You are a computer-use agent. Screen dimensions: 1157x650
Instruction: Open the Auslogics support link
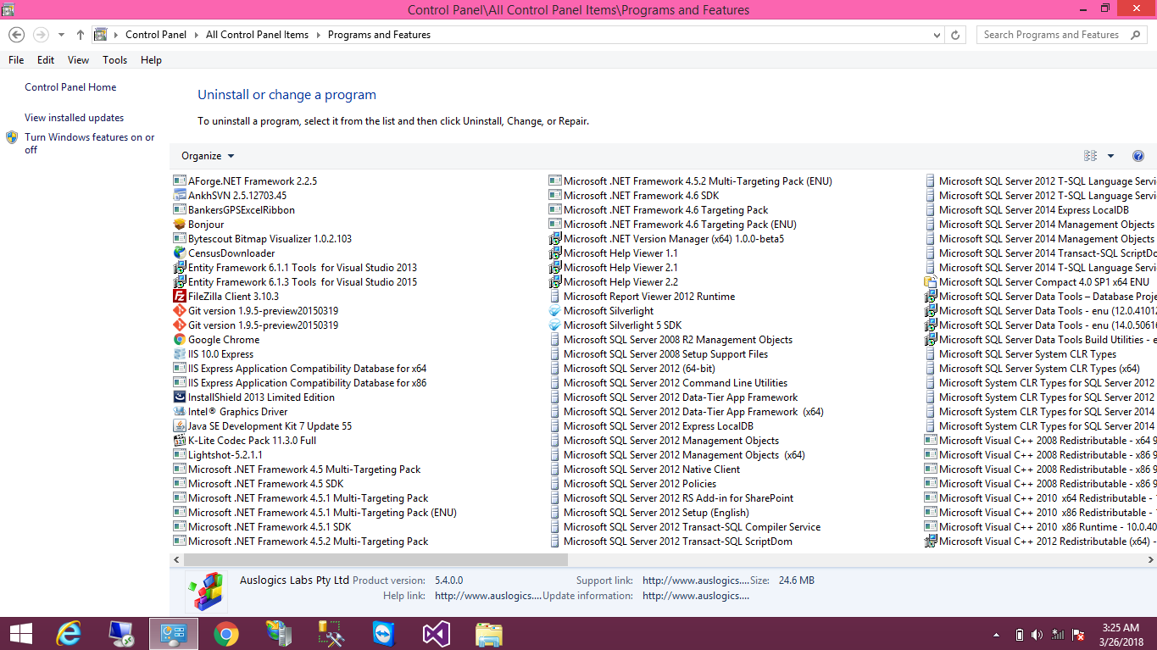click(x=696, y=581)
